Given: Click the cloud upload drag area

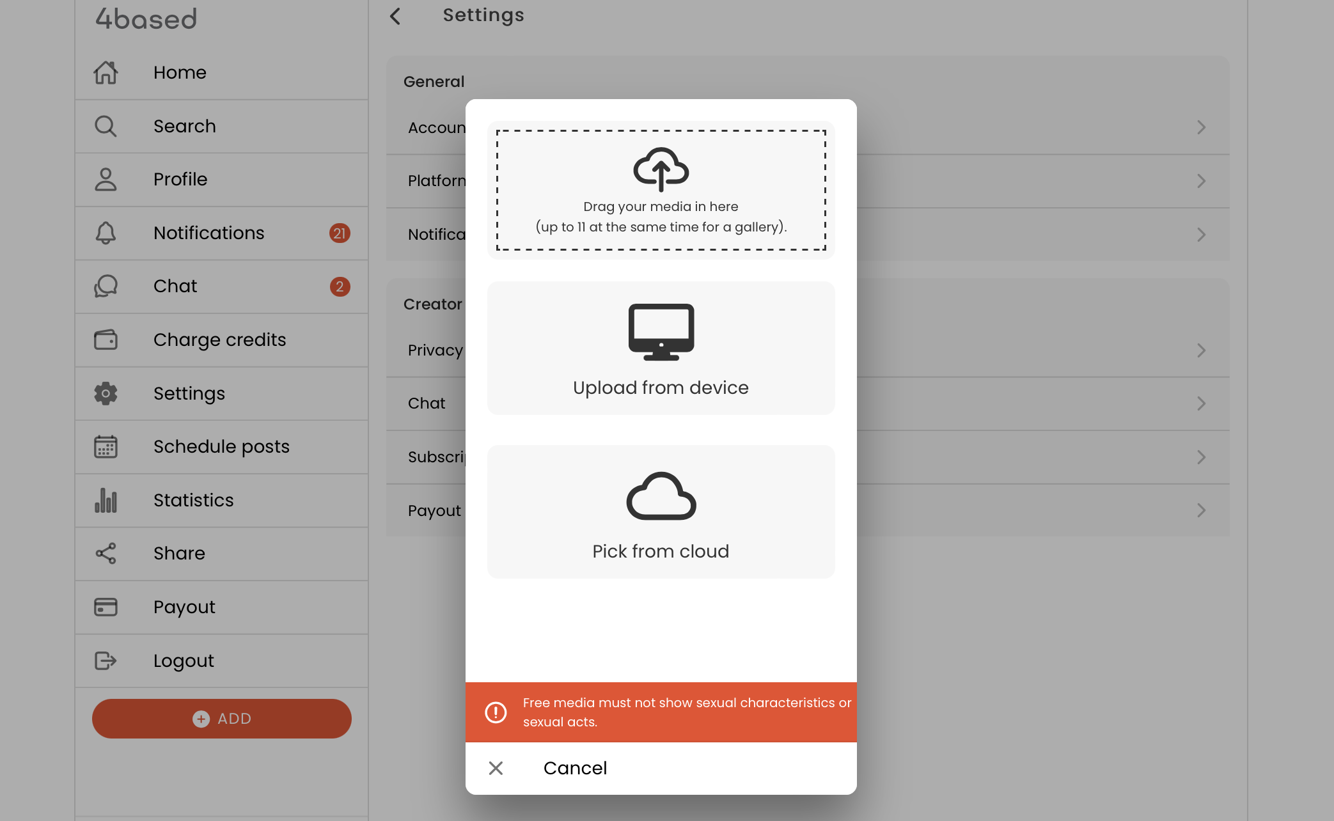Looking at the screenshot, I should click(x=661, y=190).
